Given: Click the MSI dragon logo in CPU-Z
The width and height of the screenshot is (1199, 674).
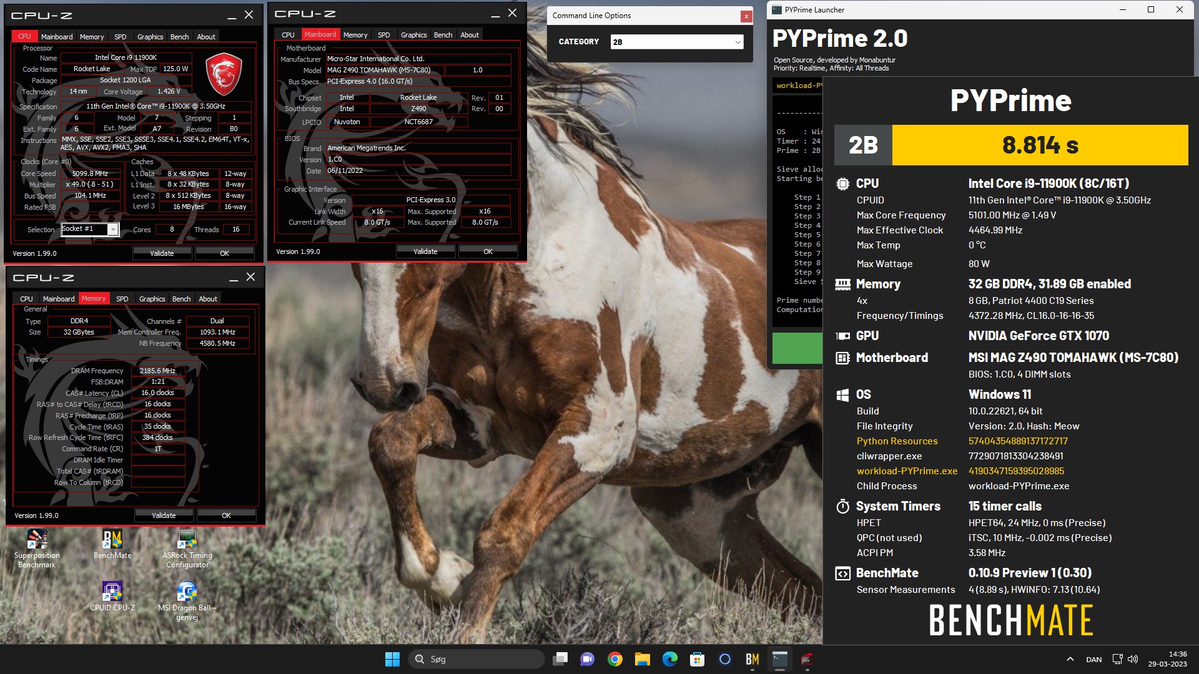Looking at the screenshot, I should click(224, 73).
